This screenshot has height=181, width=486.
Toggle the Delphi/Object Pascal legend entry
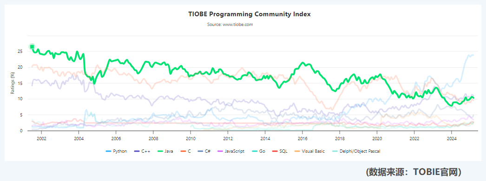[356, 151]
